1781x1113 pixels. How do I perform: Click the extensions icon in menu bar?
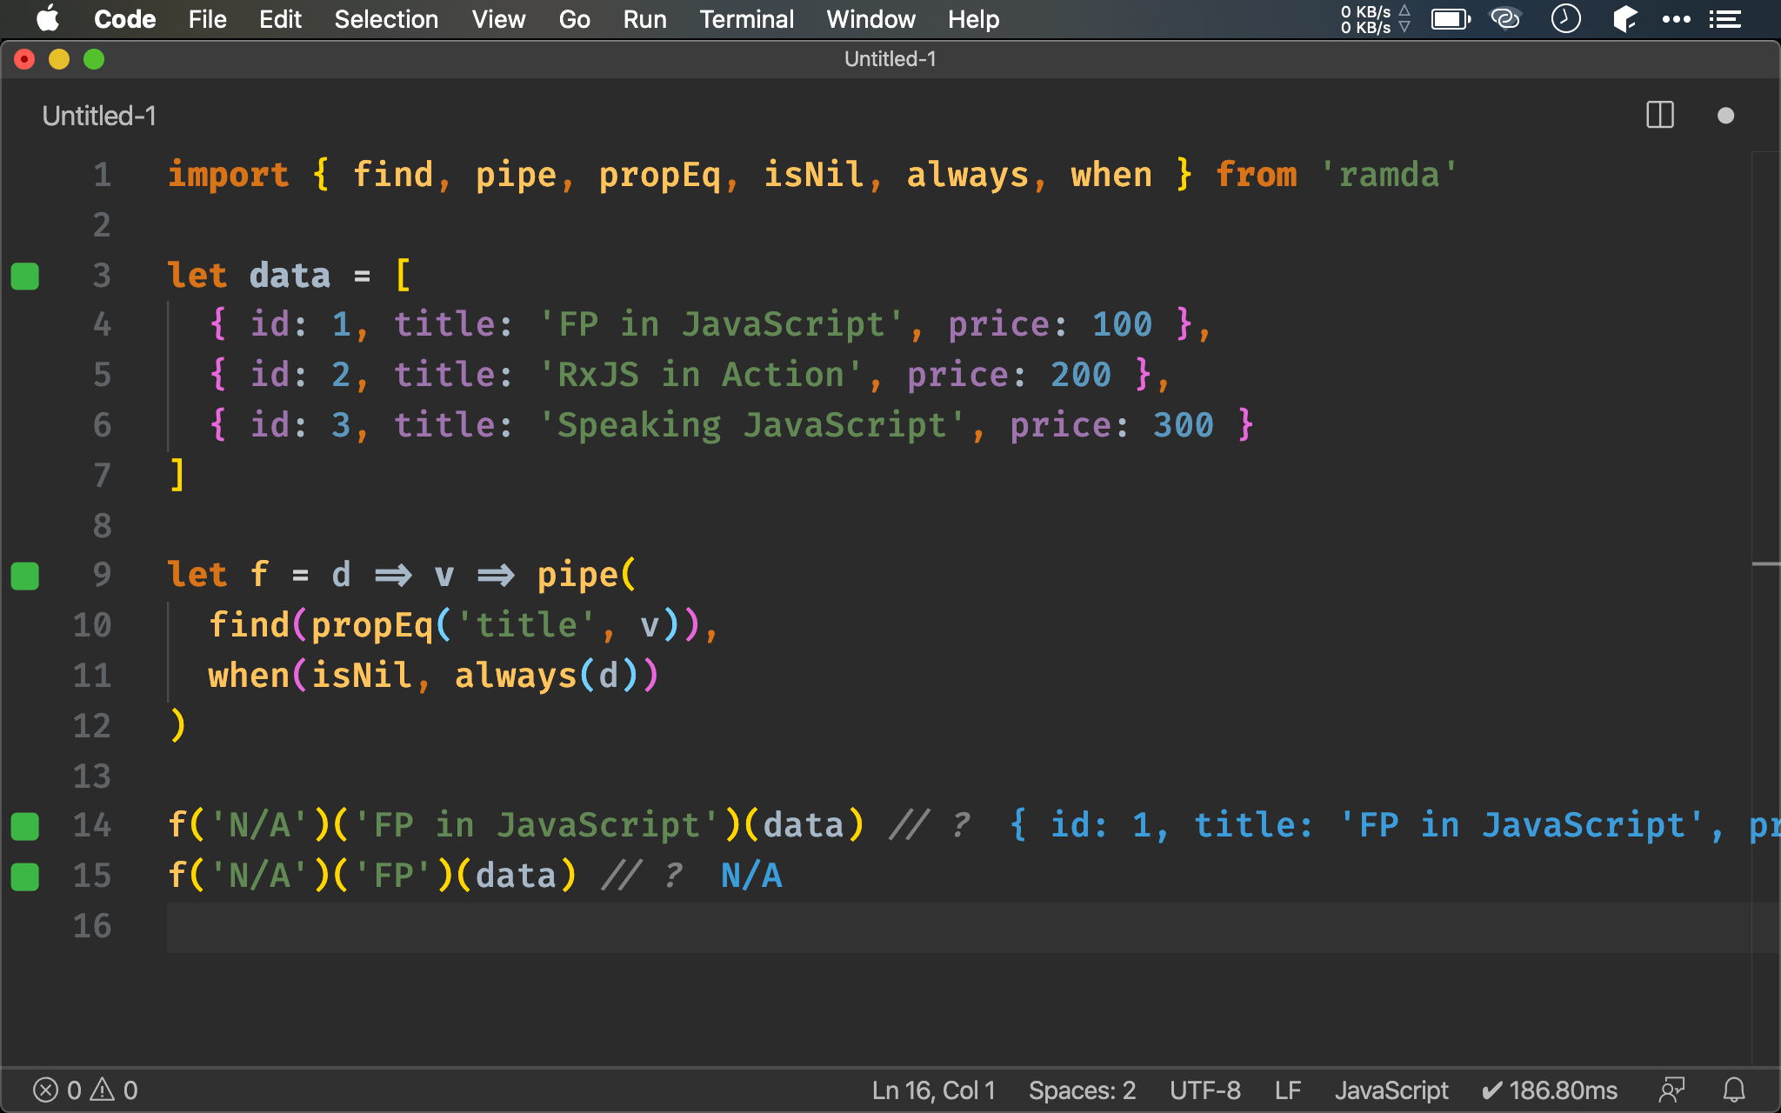coord(1624,18)
